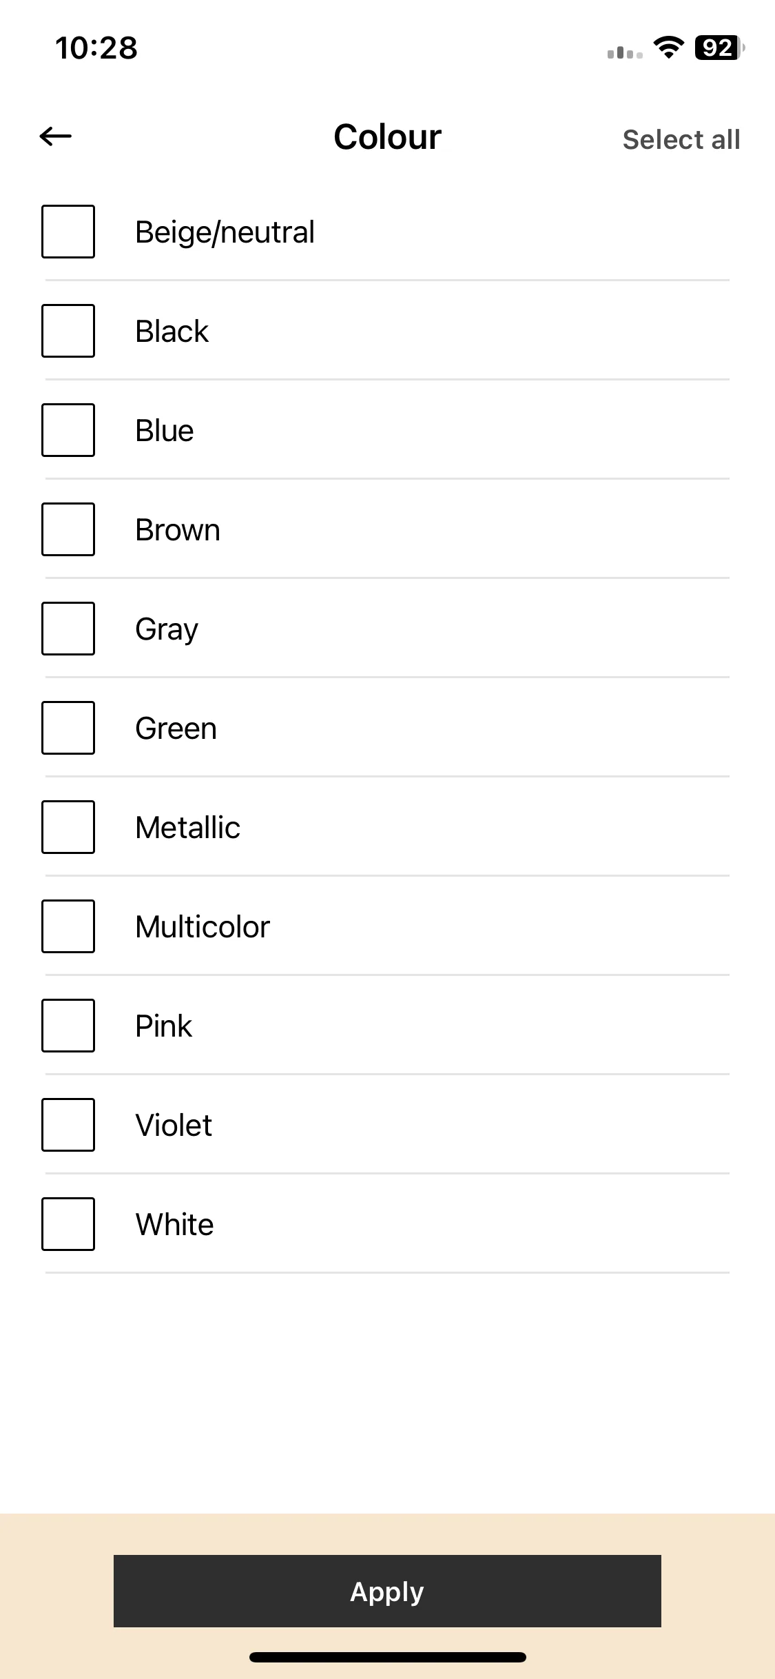Enable the Blue colour checkbox

(x=68, y=430)
